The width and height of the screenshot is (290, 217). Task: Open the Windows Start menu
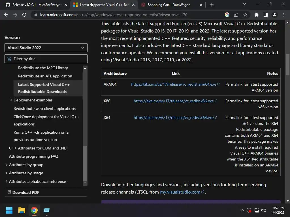(x=9, y=210)
